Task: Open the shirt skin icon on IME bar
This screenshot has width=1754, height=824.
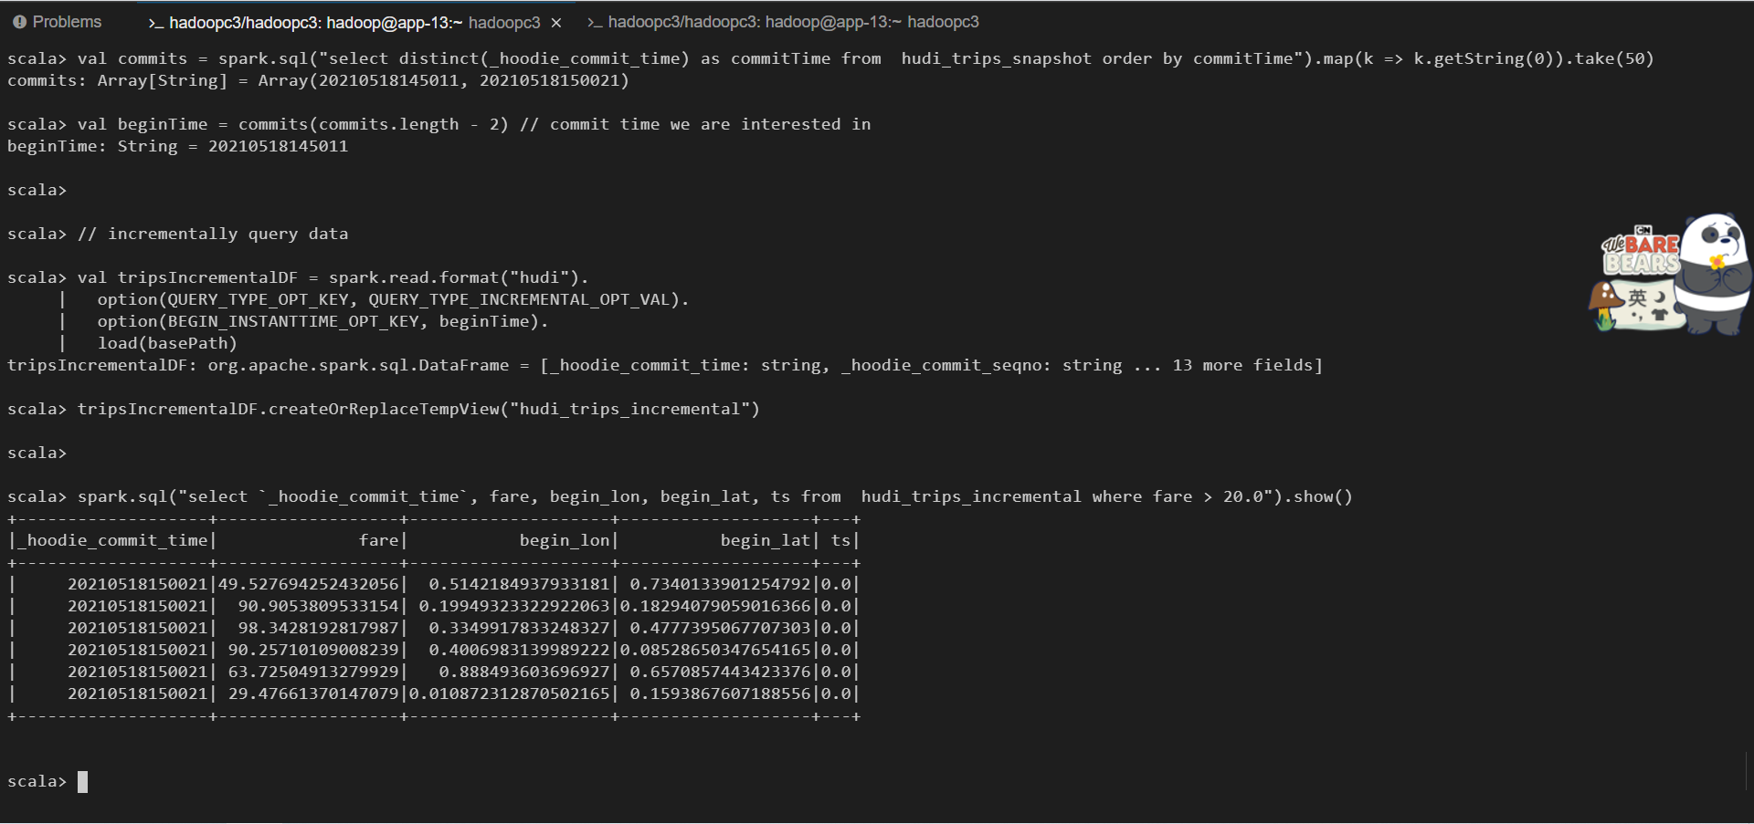Action: 1659,315
